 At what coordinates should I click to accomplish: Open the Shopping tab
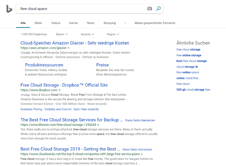110,23
